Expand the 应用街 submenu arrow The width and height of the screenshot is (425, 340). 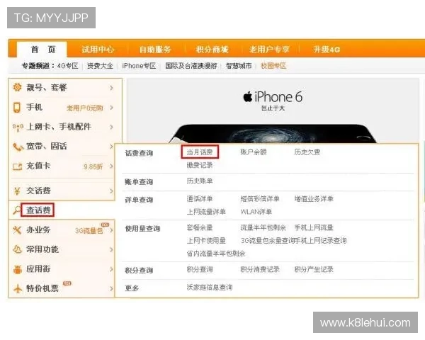coord(111,269)
